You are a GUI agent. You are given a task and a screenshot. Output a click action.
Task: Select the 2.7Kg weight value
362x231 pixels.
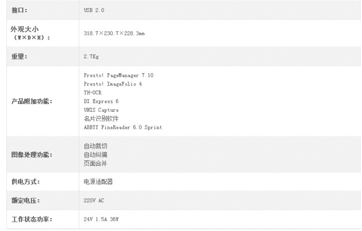point(91,57)
